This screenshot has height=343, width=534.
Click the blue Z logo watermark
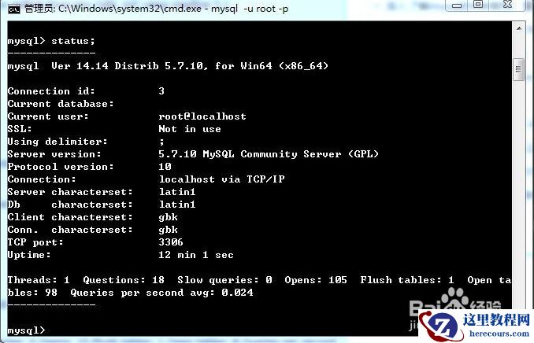click(x=439, y=326)
